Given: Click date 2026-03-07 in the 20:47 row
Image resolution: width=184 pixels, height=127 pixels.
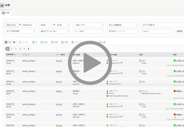Looking at the screenshot, I should point(10,91).
